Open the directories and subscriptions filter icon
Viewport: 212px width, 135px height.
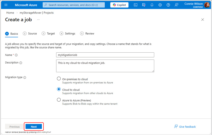click(x=144, y=5)
